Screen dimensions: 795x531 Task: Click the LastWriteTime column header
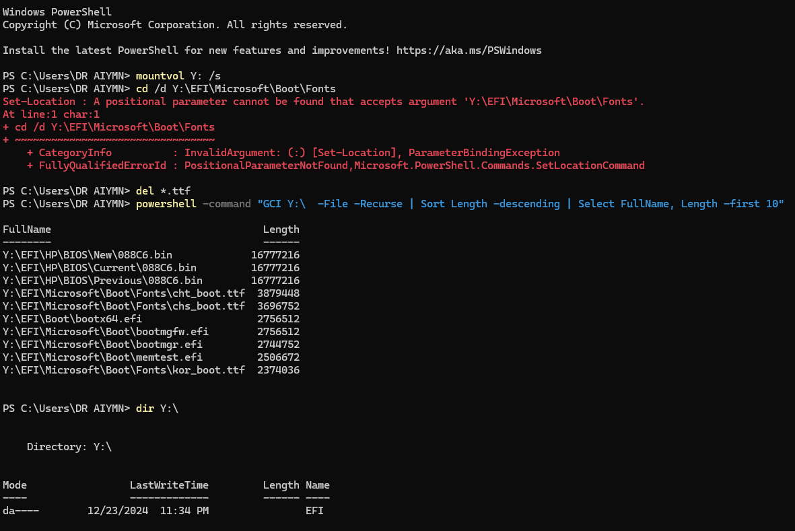(170, 485)
